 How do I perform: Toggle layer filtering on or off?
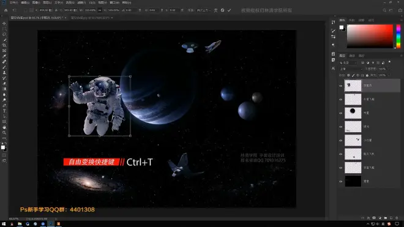(389, 62)
